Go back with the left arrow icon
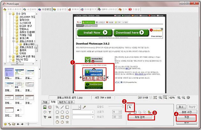 [x=18, y=124]
